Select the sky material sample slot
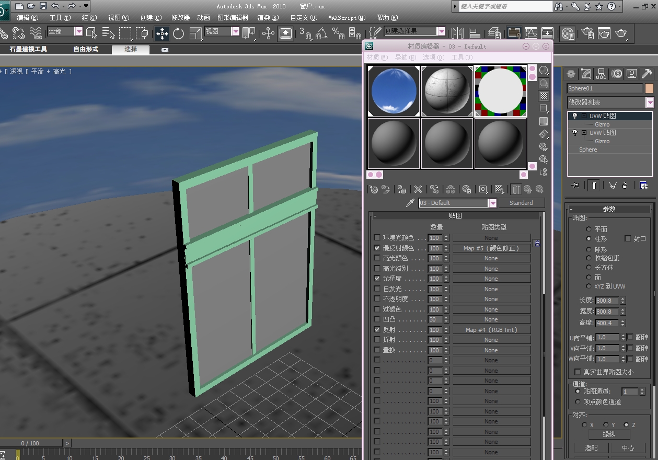Screen dimensions: 658x460 tap(393, 90)
